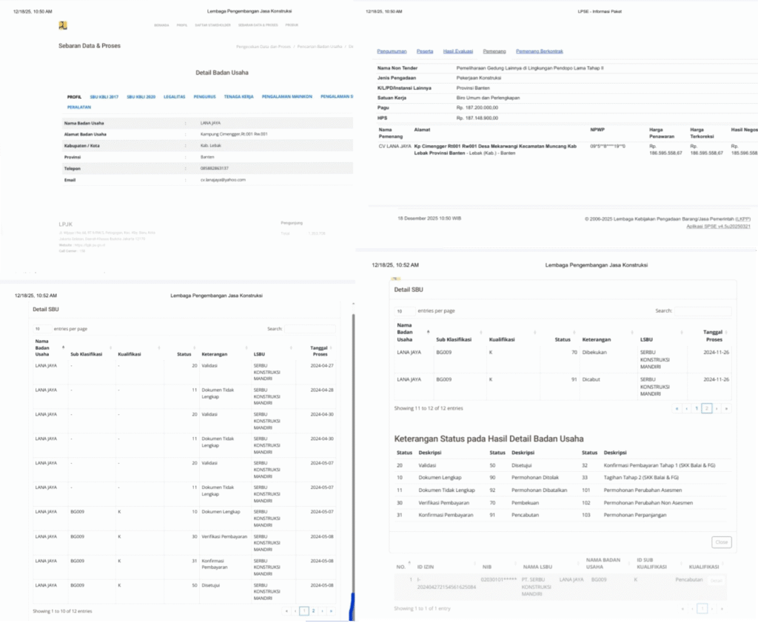Screen dimensions: 758x623
Task: Switch to the SBU KBLI 2020 tab
Action: (141, 97)
